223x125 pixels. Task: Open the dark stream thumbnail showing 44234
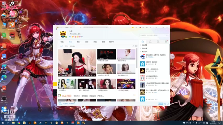click(106, 54)
